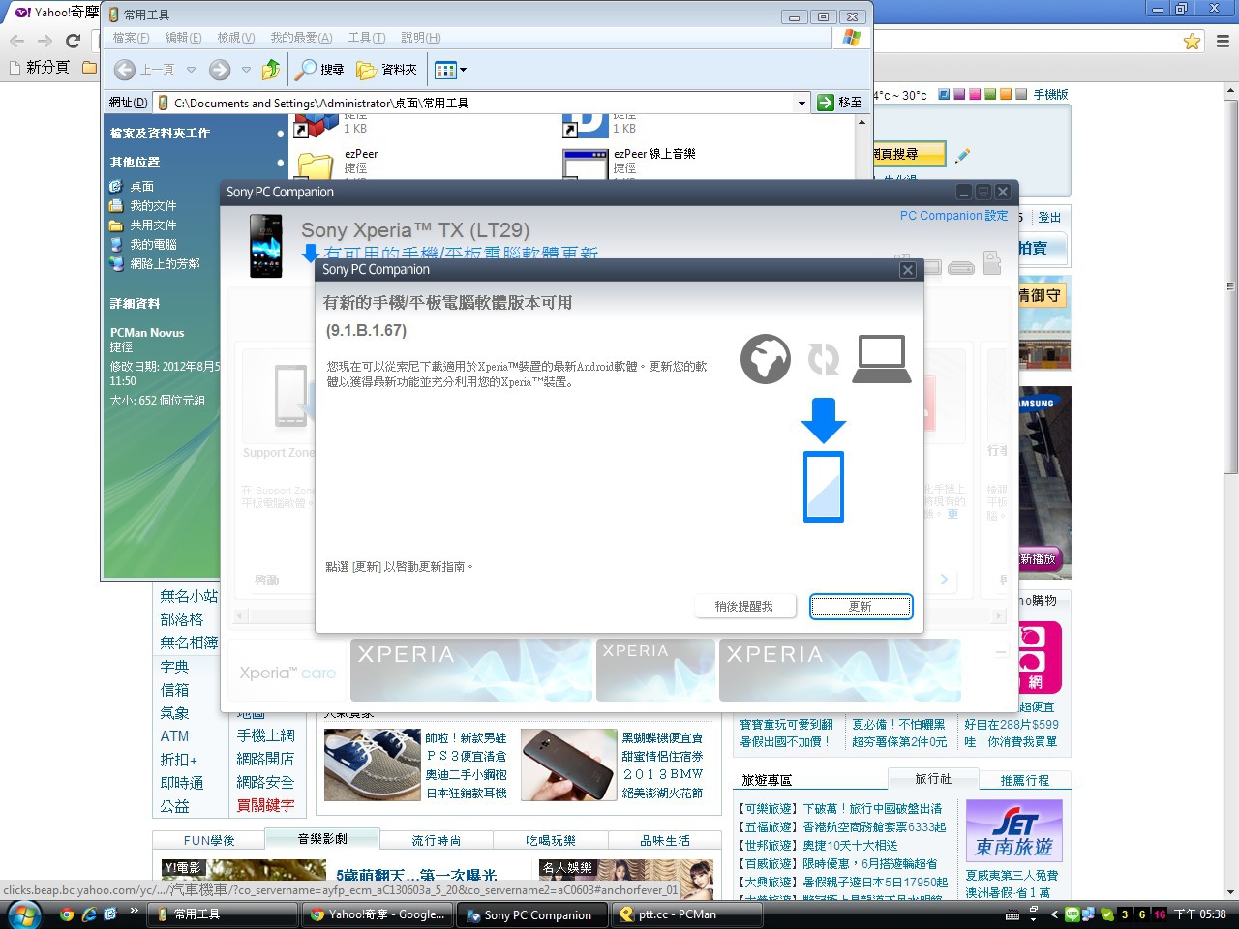Click Chrome's back arrow

click(x=16, y=41)
